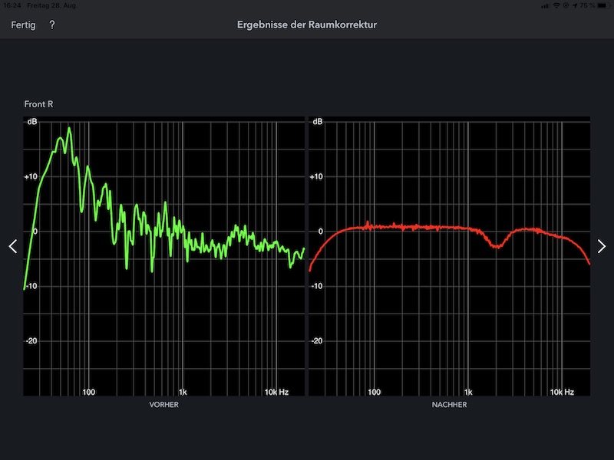Go to next speaker with right chevron
Viewport: 614px width, 460px height.
(x=602, y=246)
